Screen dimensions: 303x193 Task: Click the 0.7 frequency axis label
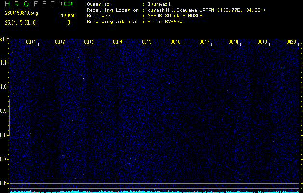pos(4,159)
